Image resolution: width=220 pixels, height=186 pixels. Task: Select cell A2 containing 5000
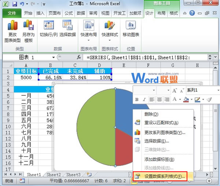pyautogui.click(x=26, y=77)
